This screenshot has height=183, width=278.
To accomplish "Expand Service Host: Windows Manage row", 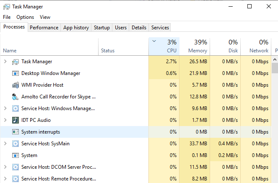I will point(5,108).
